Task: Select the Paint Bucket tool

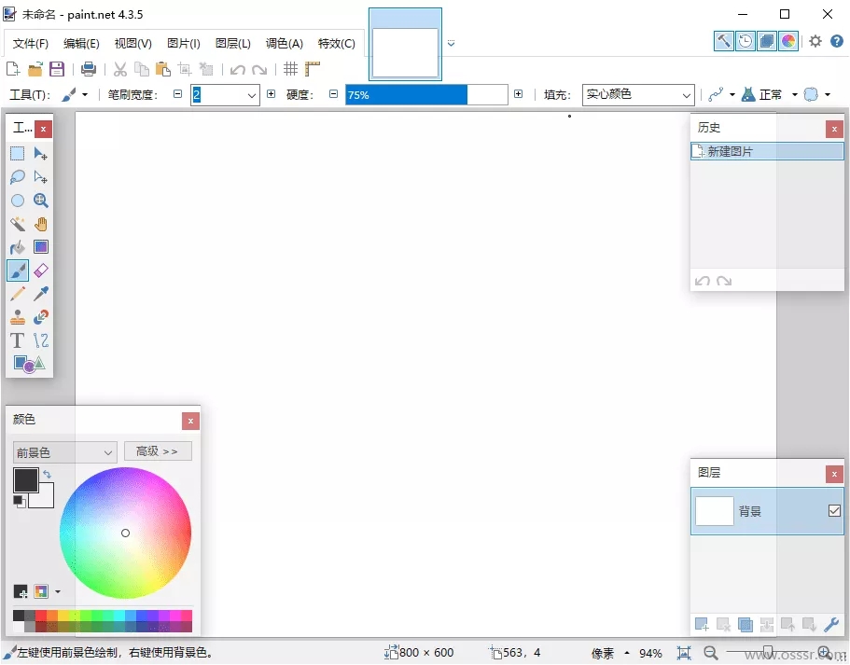Action: coord(18,247)
